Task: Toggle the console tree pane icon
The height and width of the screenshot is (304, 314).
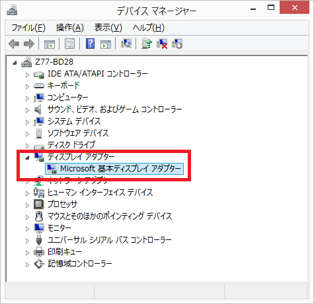Action: point(50,44)
